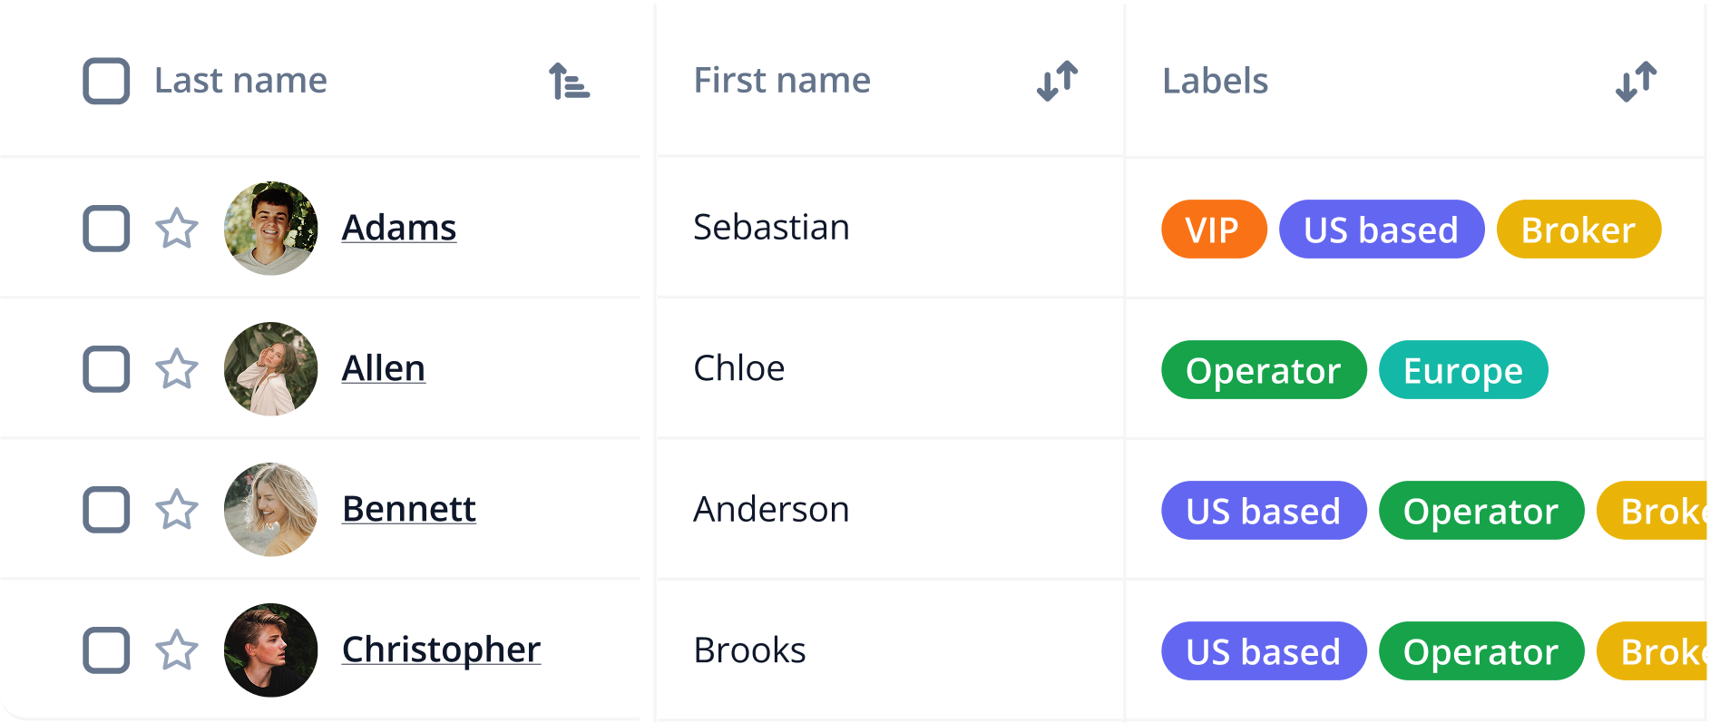Favorite the Christopher row star icon
The width and height of the screenshot is (1710, 723).
[x=177, y=650]
